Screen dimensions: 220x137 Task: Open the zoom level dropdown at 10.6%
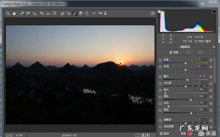coord(27,135)
